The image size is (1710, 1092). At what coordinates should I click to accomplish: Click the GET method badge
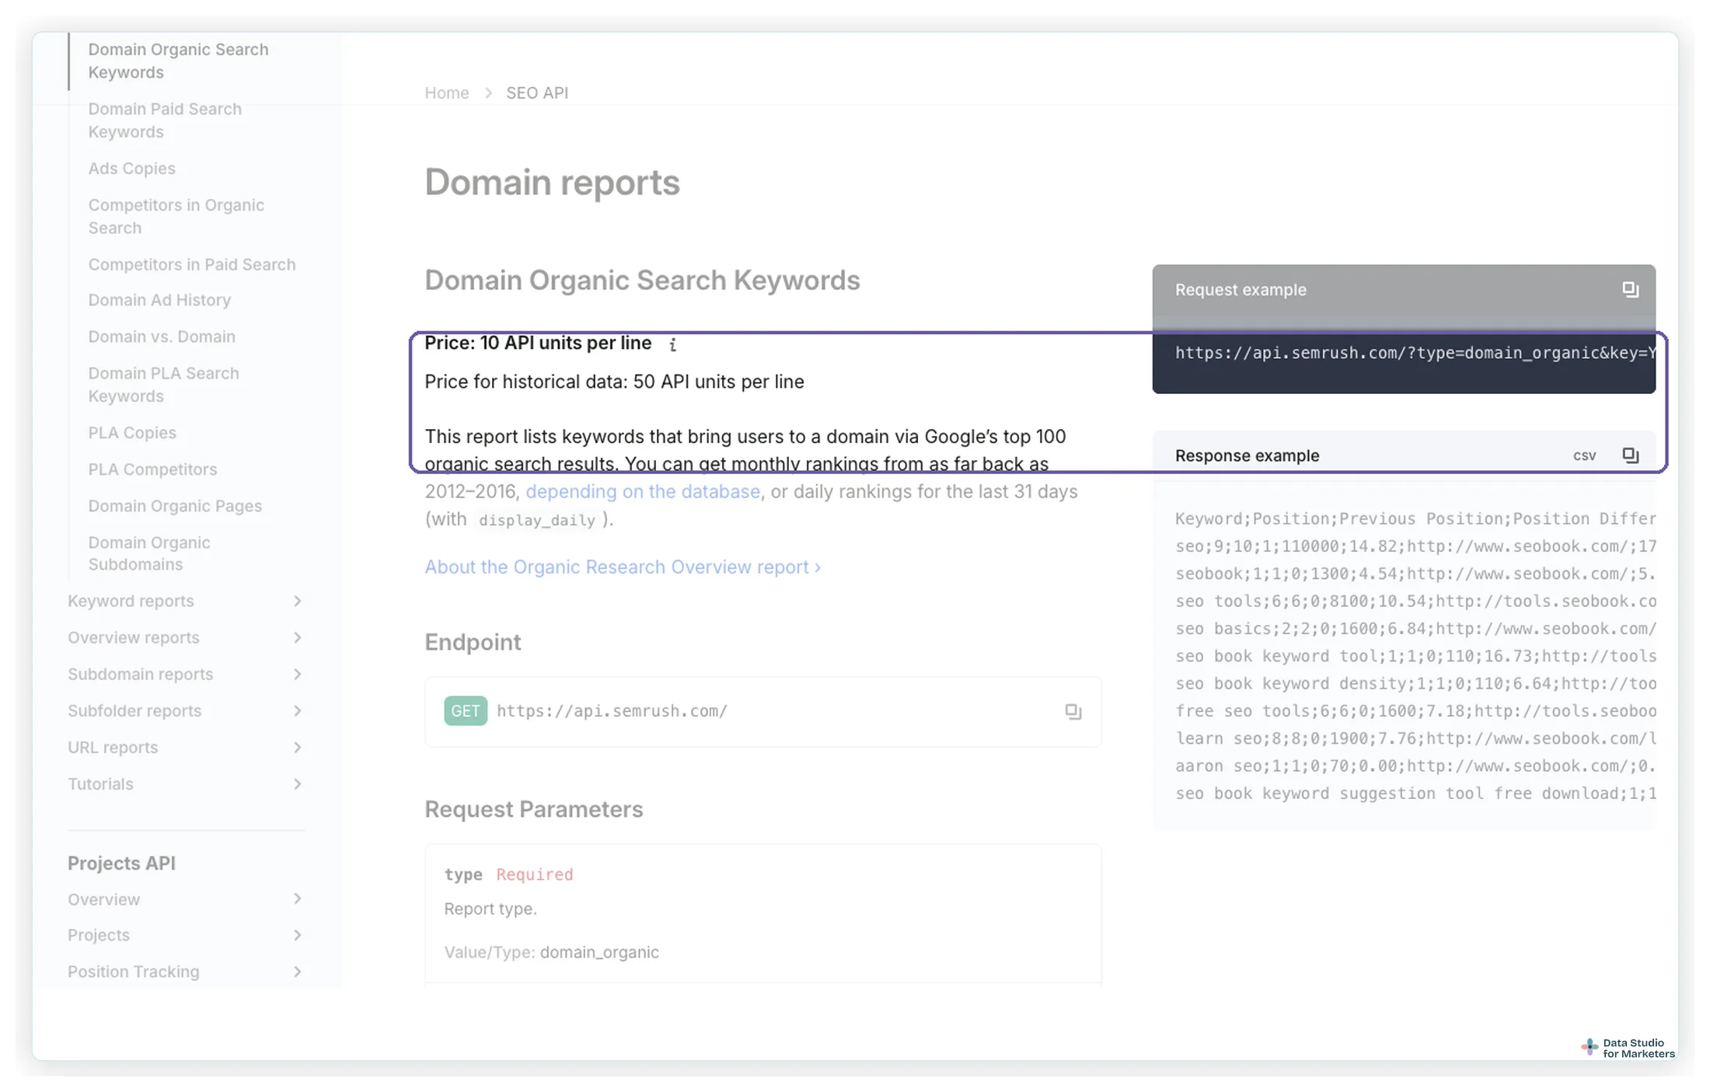(466, 711)
